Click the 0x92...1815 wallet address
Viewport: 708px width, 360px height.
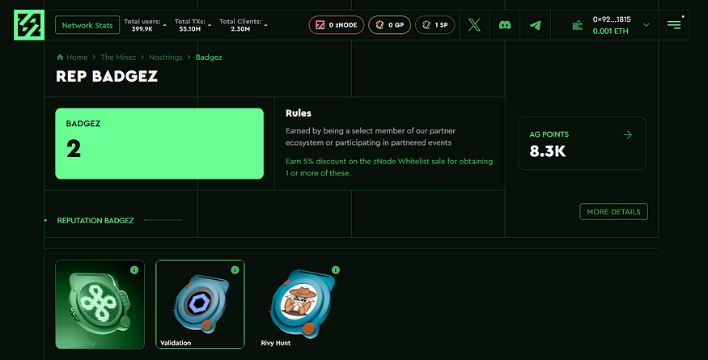612,19
